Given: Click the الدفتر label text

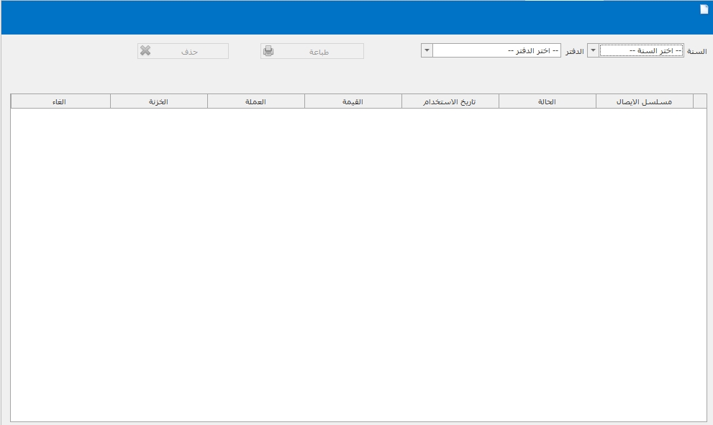Looking at the screenshot, I should point(574,51).
